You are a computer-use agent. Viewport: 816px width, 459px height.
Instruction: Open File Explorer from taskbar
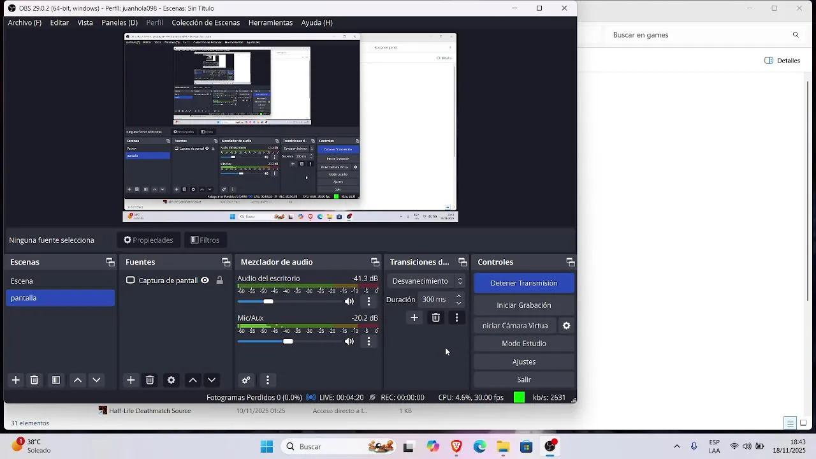click(x=503, y=447)
